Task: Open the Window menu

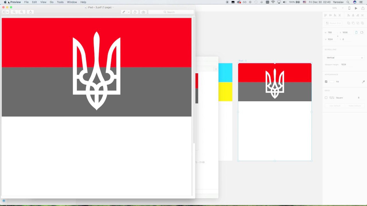Action: [72, 2]
